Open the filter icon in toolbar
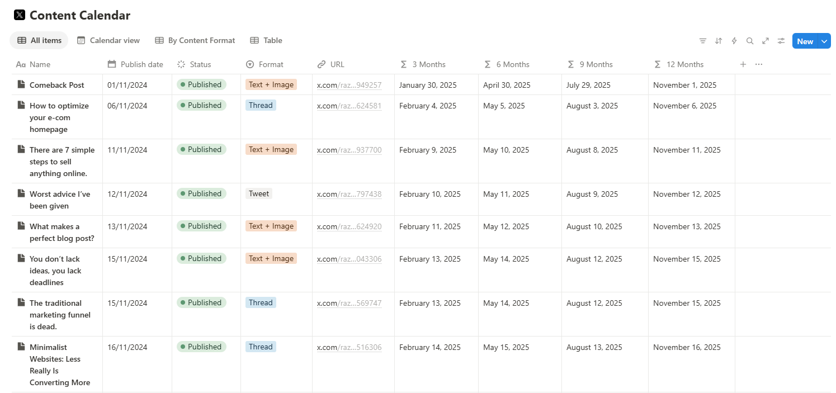 pyautogui.click(x=703, y=41)
